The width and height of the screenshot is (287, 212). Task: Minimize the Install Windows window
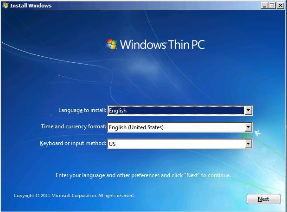coord(265,6)
